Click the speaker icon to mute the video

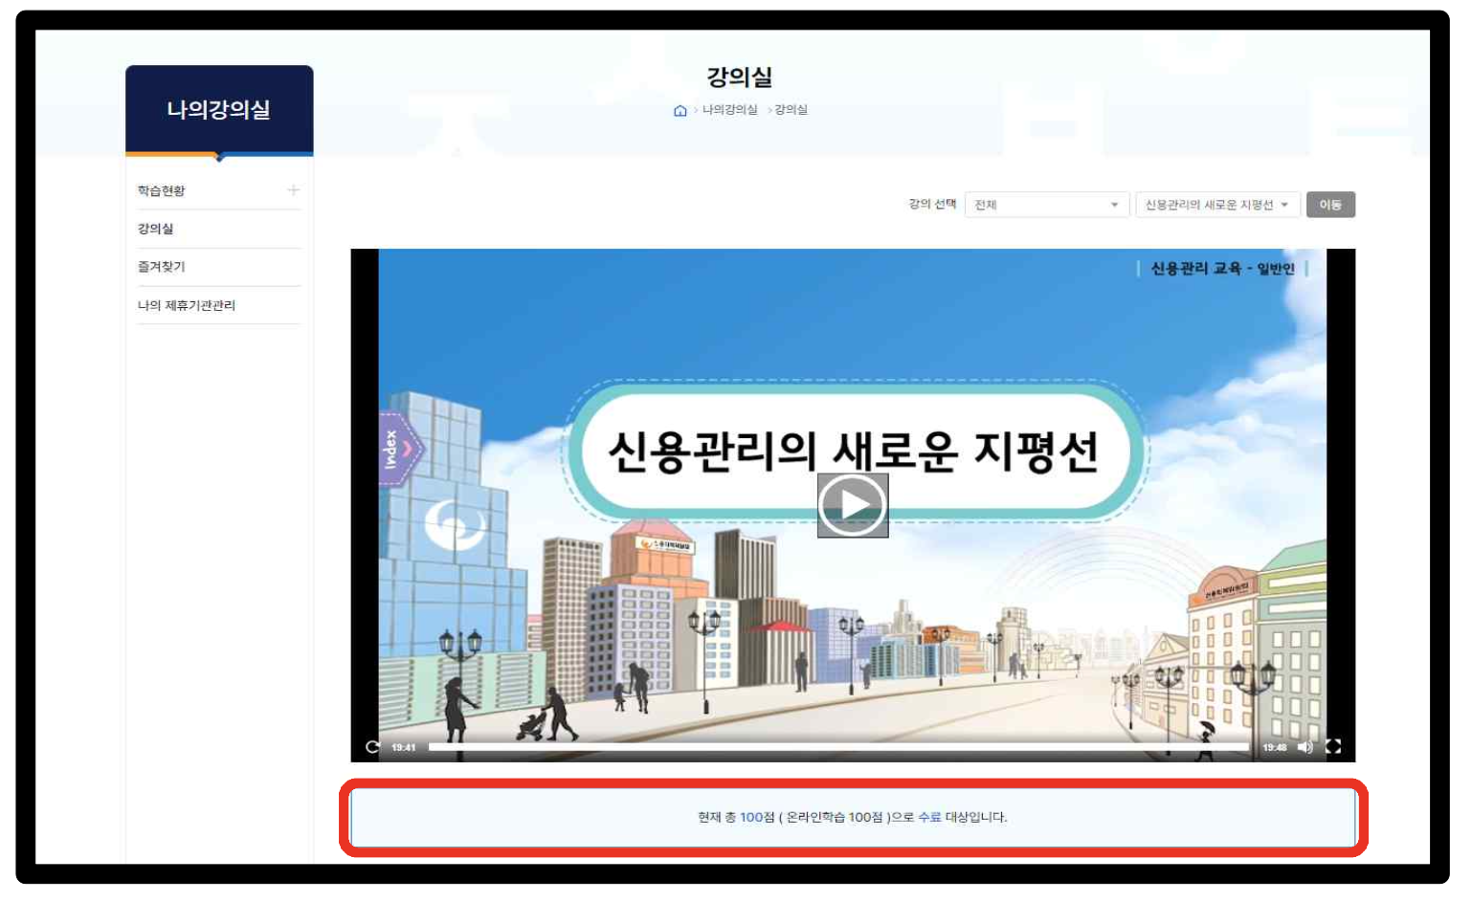pos(1305,746)
